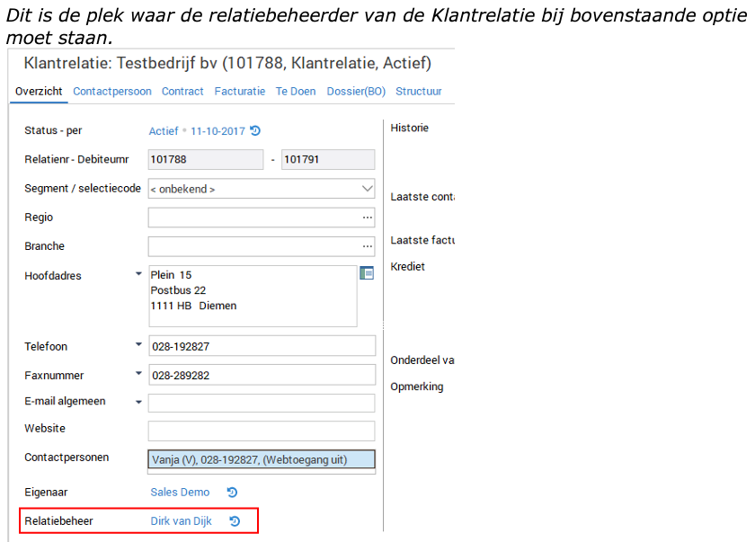
Task: Switch to the Contactpersoon tab
Action: [x=111, y=91]
